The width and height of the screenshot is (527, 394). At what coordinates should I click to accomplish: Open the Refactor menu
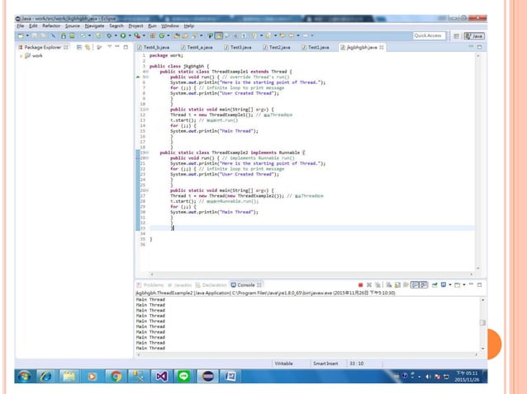coord(50,26)
